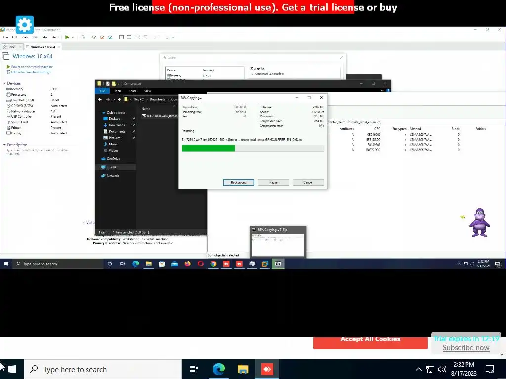Click the VMware revert snapshot toolbar icon

coord(102,38)
